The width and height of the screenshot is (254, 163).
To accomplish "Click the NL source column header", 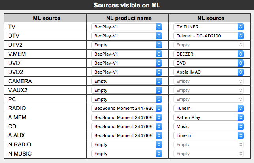I will click(211, 18).
